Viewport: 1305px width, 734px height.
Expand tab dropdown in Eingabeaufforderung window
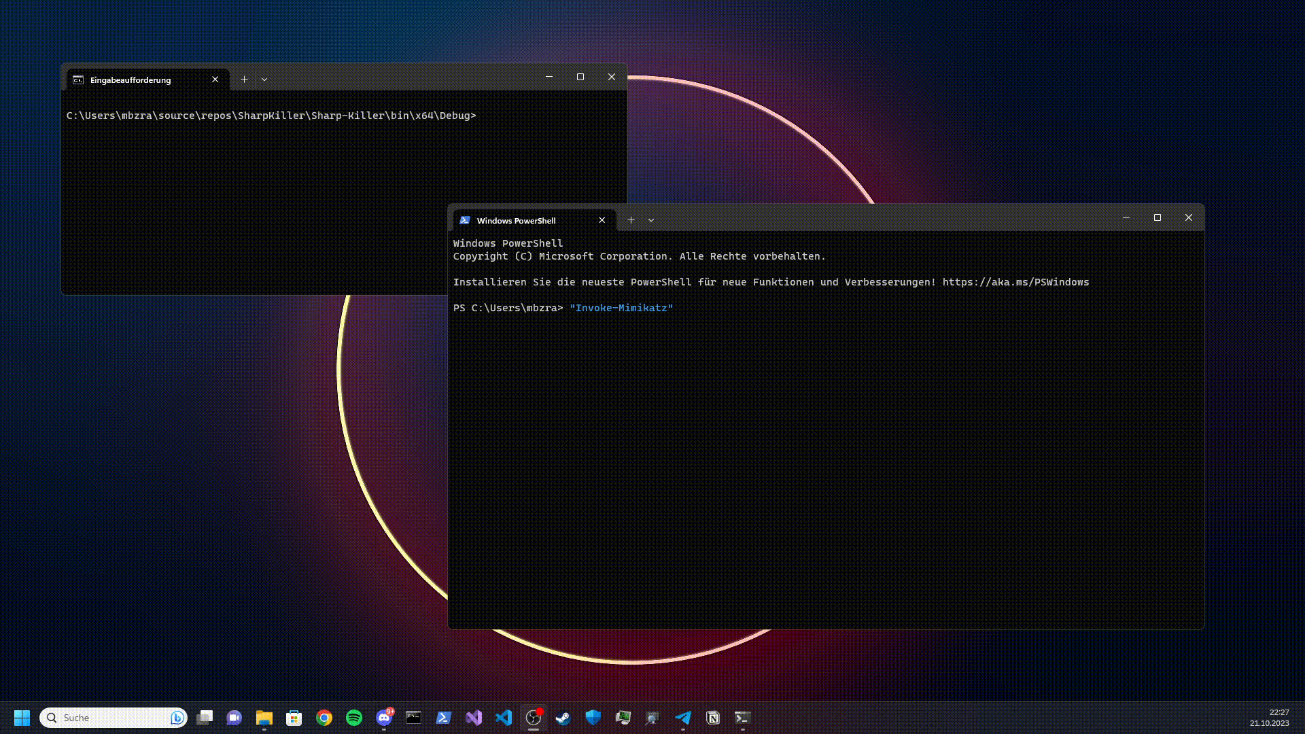point(264,80)
